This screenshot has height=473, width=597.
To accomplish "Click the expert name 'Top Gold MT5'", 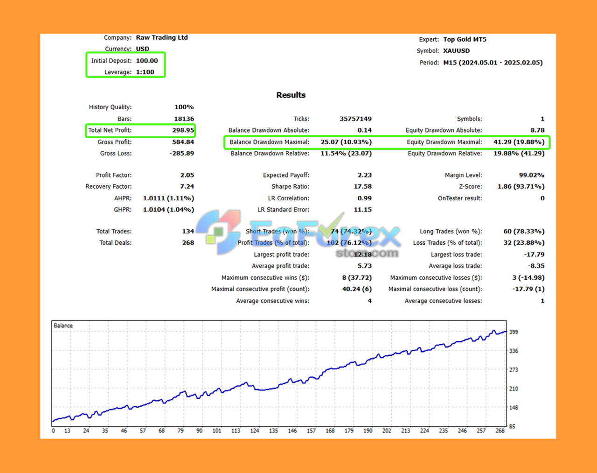I will [x=465, y=39].
